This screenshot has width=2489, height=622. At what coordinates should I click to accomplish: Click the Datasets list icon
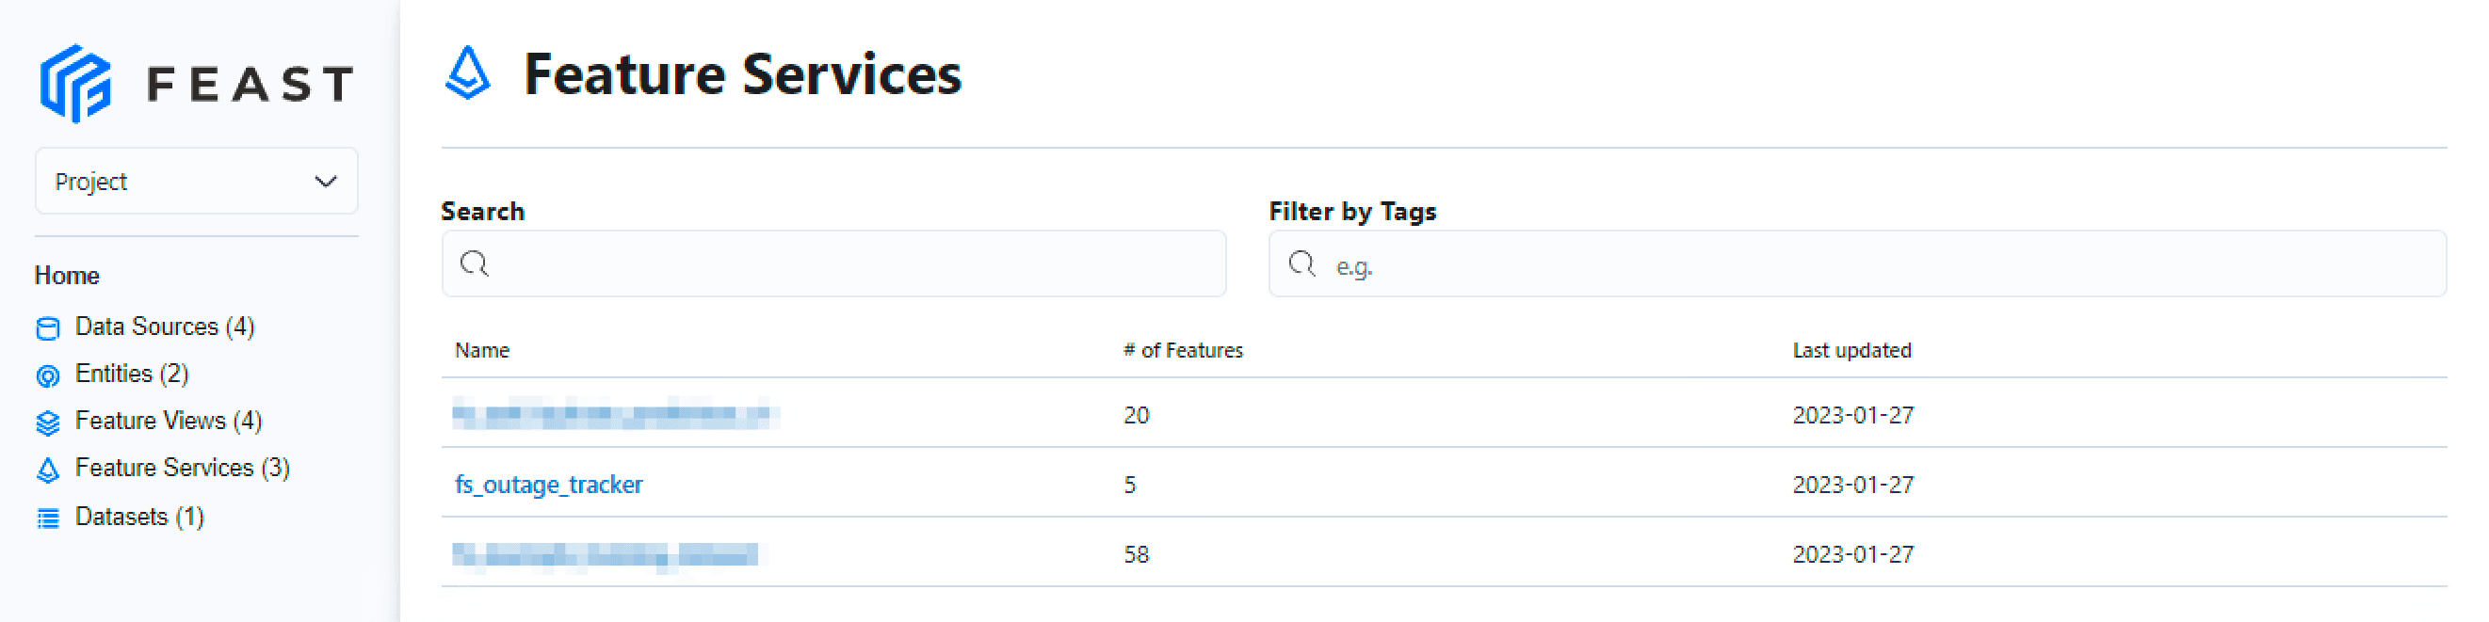[47, 518]
